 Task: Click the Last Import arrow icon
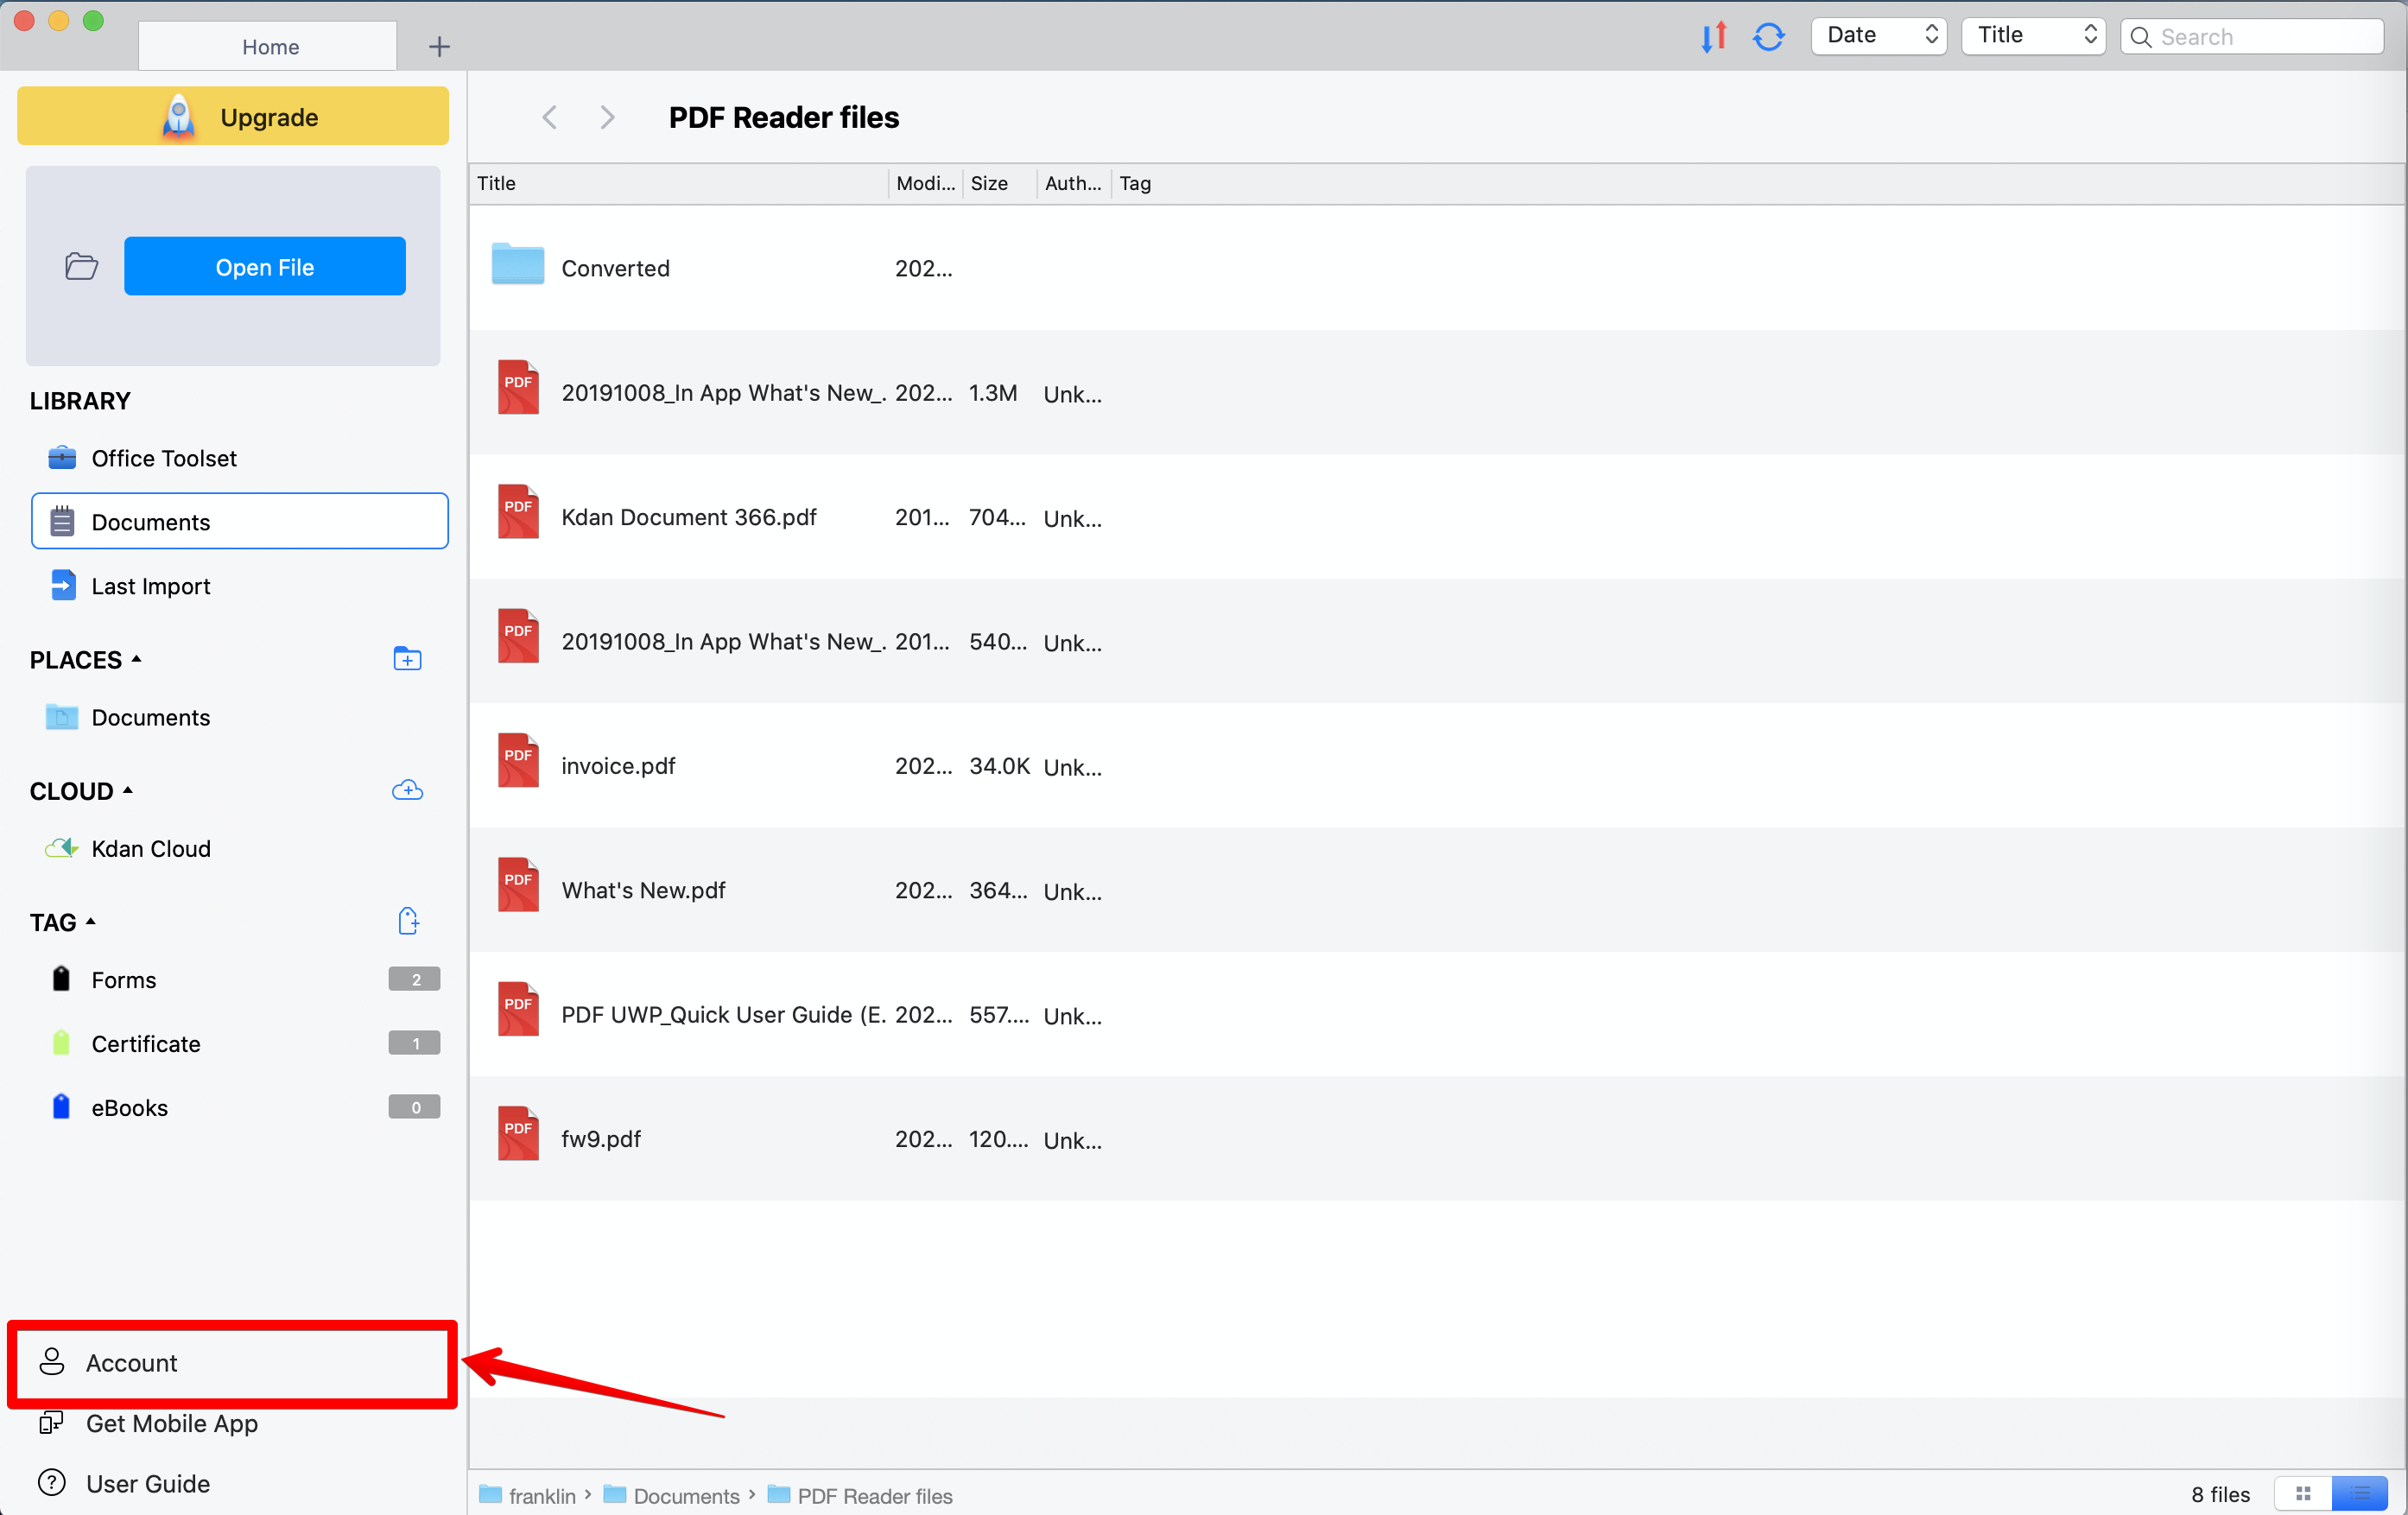click(62, 585)
